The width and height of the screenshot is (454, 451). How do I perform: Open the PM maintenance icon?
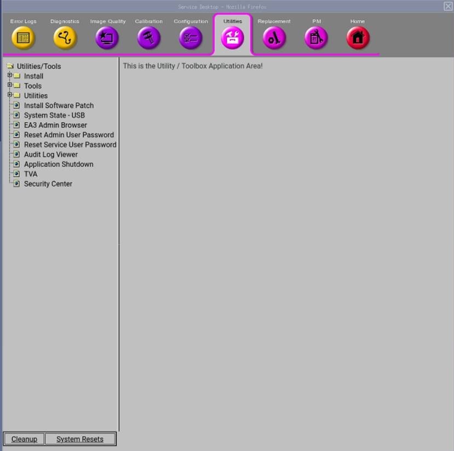(316, 38)
